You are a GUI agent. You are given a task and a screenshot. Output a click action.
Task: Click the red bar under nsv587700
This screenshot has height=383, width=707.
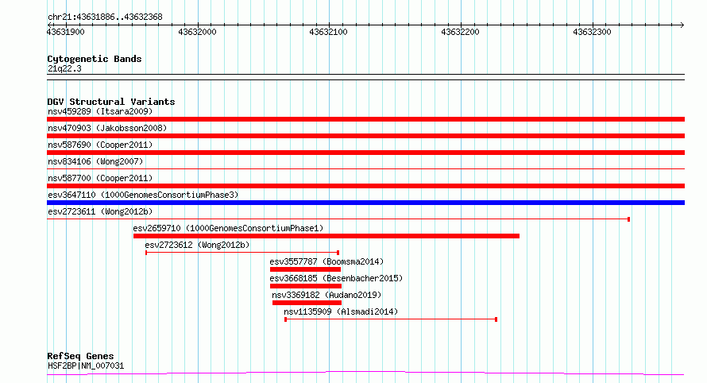(365, 186)
